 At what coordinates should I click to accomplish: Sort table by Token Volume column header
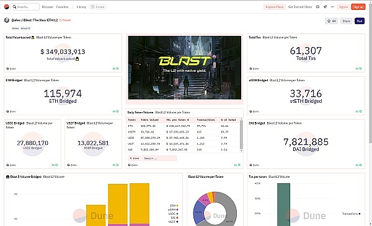(x=149, y=120)
